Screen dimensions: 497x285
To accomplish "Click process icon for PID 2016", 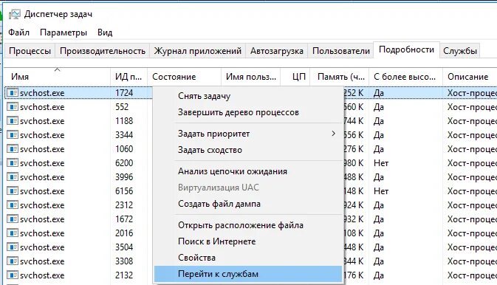I will [x=13, y=233].
